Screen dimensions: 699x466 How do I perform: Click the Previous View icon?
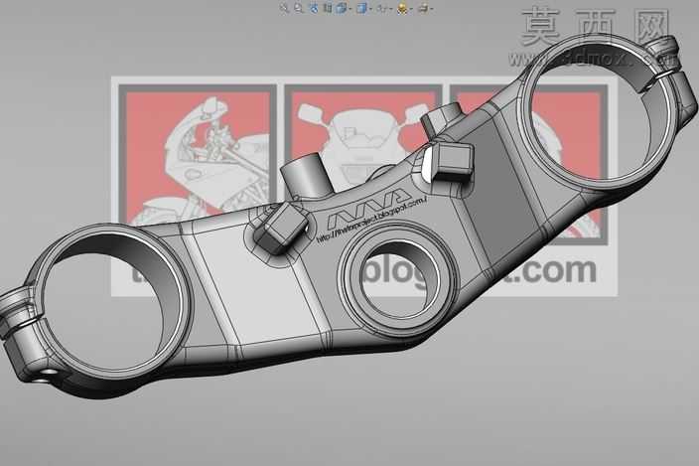point(314,8)
